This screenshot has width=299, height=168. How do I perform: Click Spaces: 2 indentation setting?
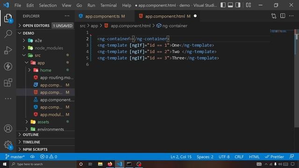205,157
